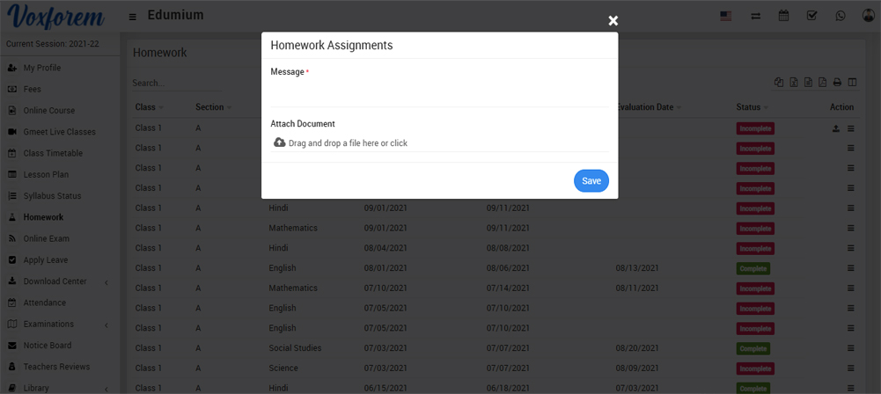Open Online Exam in sidebar
Viewport: 881px width, 394px height.
[x=46, y=238]
